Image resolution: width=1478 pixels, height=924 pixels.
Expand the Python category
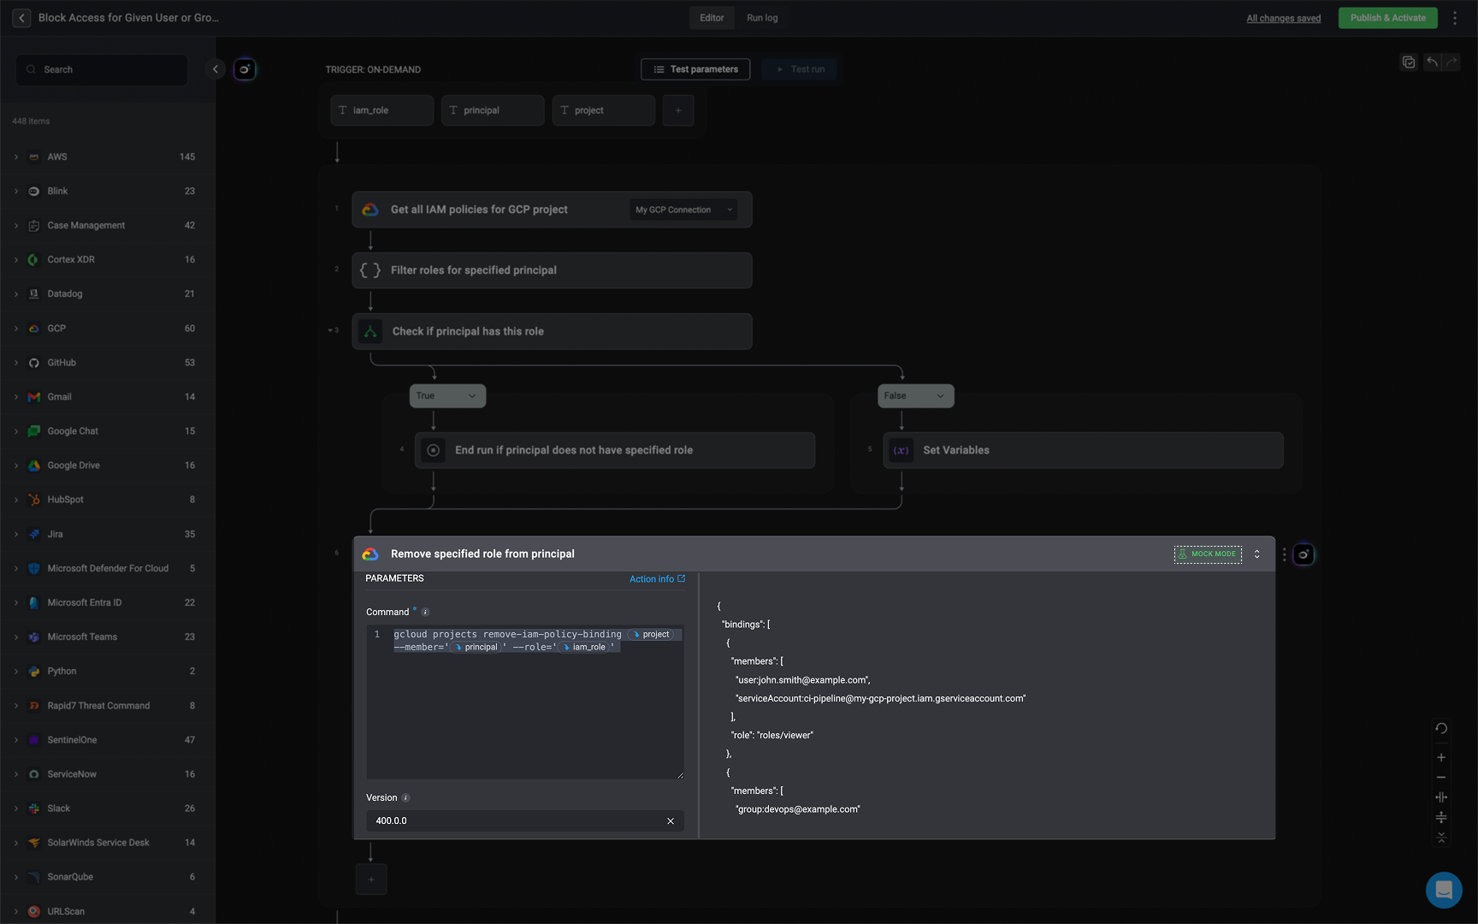[15, 672]
